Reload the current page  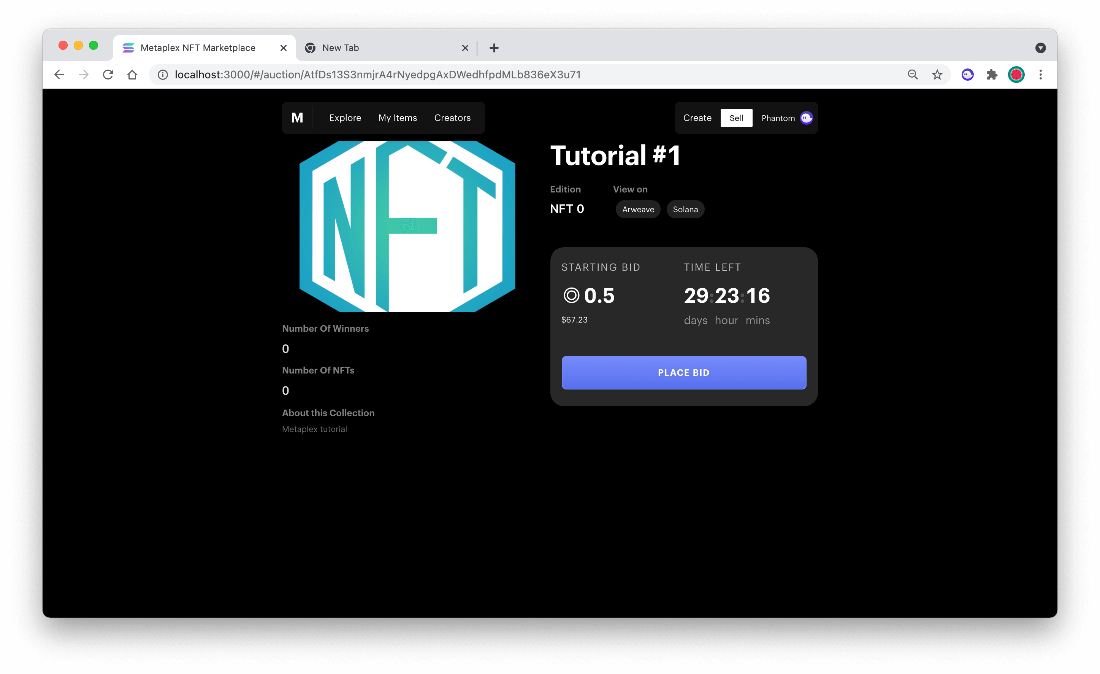coord(108,75)
